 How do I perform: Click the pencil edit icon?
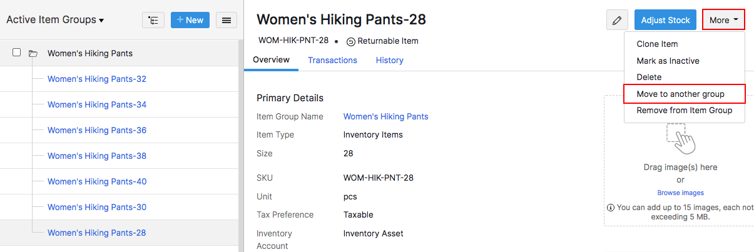point(617,20)
